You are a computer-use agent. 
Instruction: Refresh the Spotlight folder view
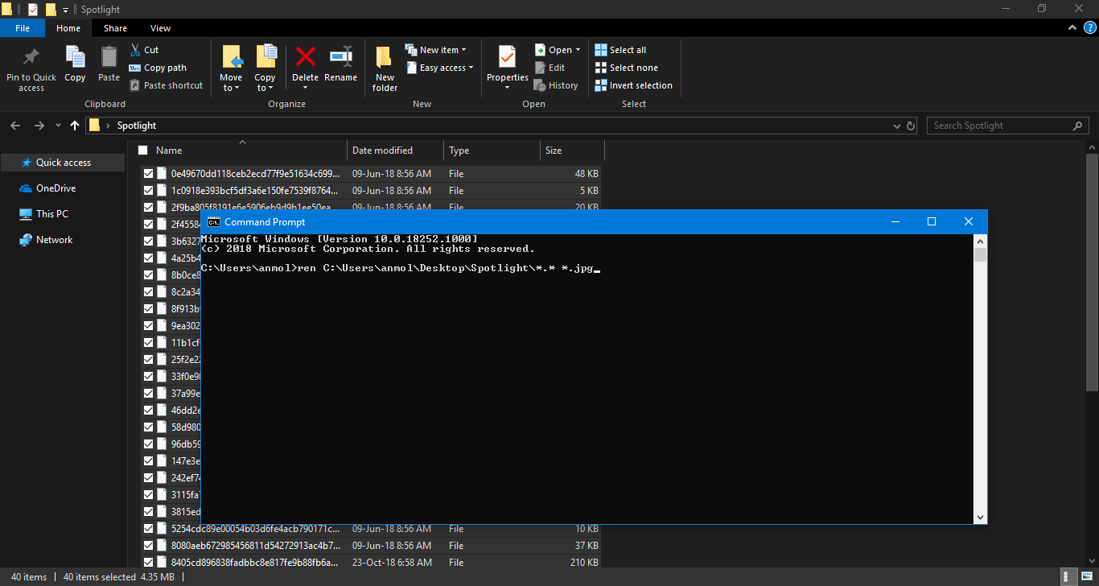click(911, 126)
